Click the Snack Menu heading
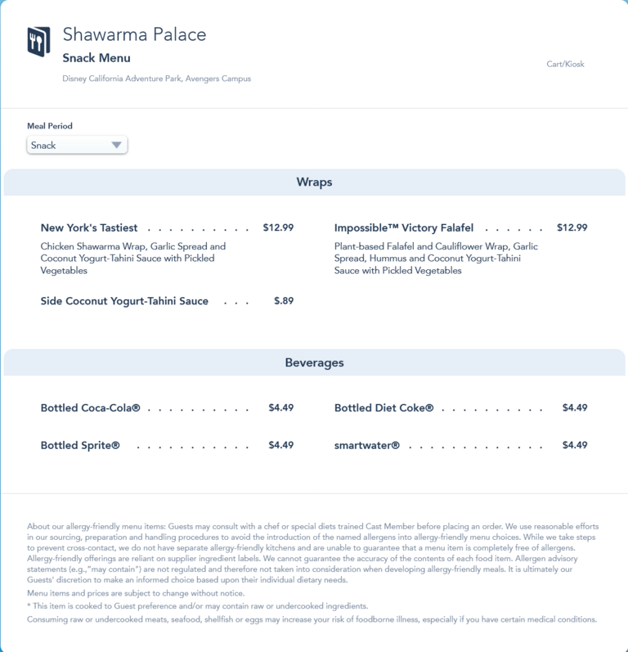Screen dimensions: 628x652 coord(96,58)
